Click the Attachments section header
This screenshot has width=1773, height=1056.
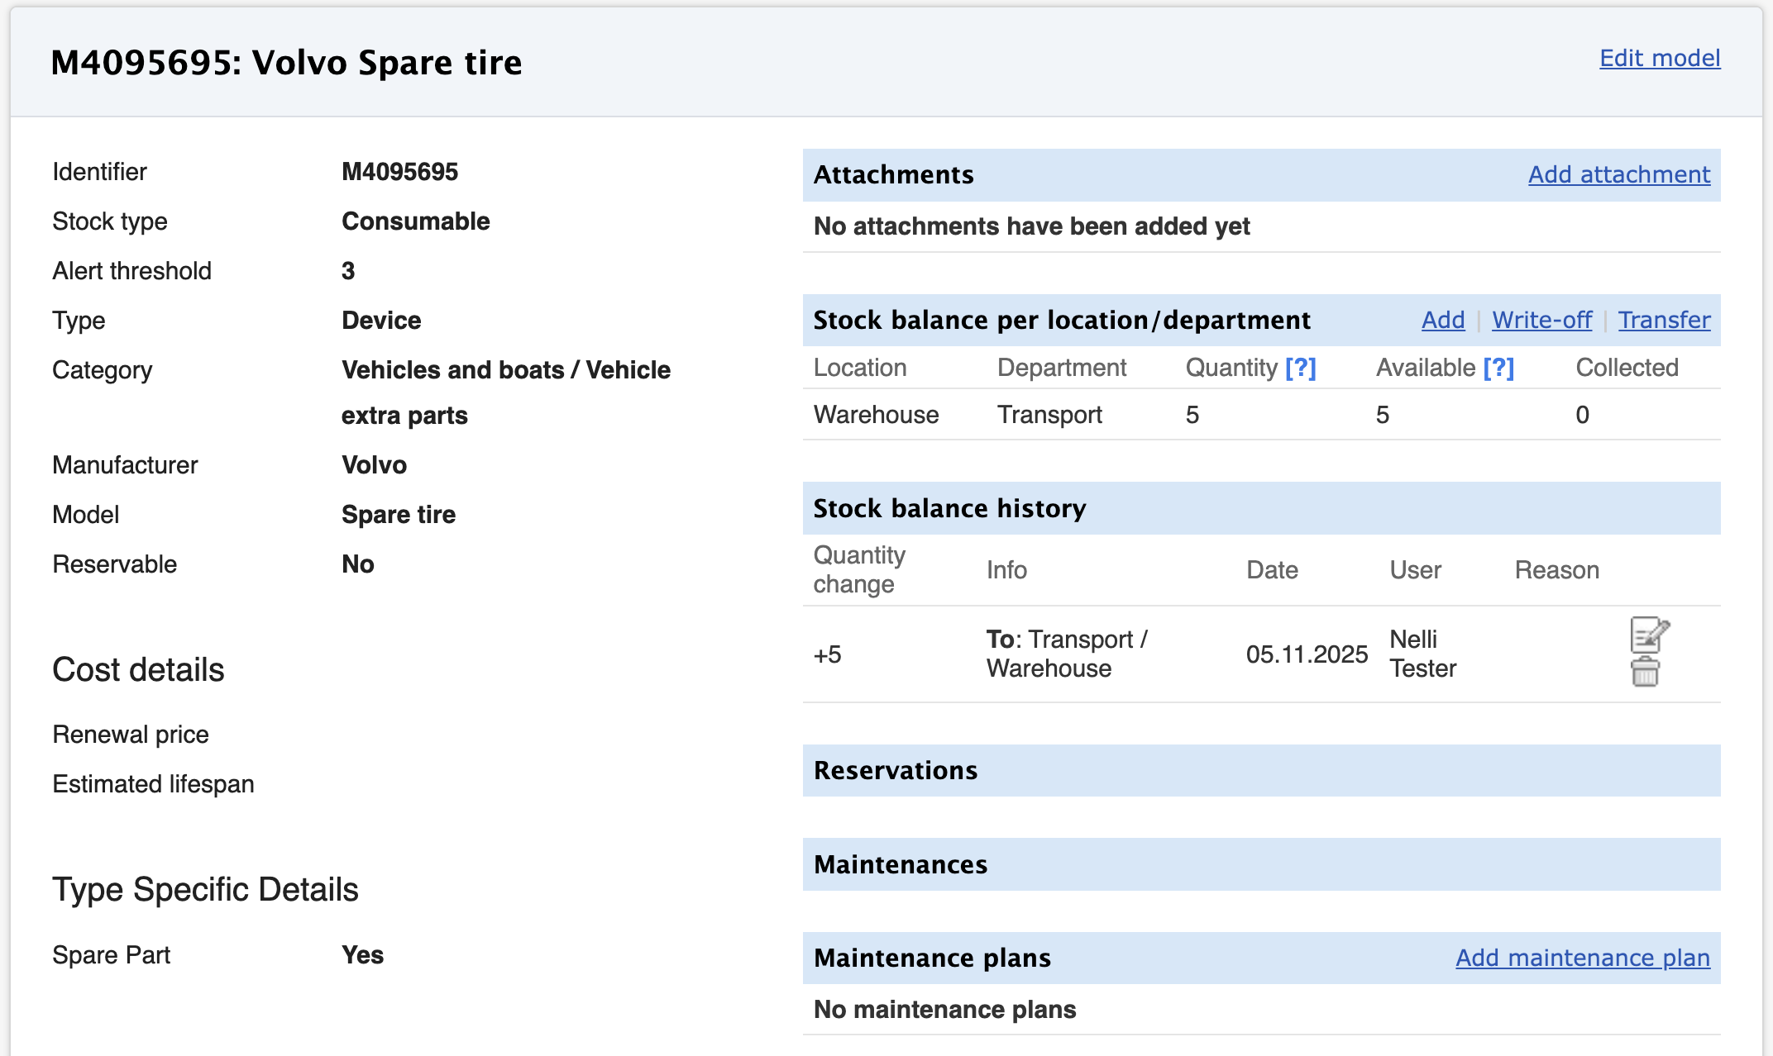pos(893,174)
